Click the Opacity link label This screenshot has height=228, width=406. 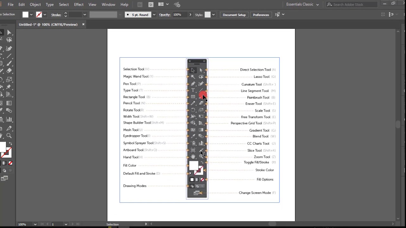165,15
